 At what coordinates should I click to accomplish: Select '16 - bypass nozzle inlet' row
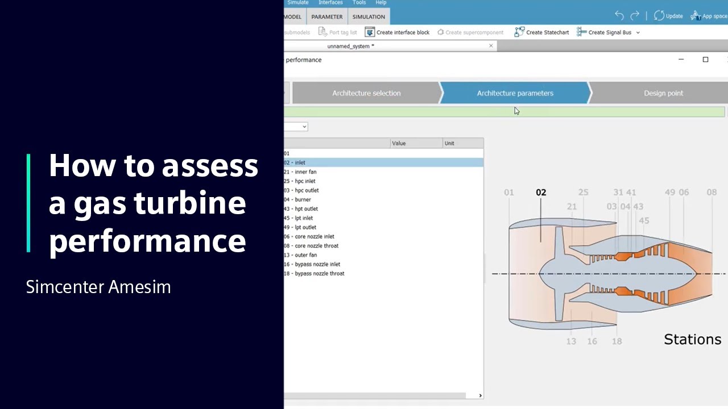383,264
